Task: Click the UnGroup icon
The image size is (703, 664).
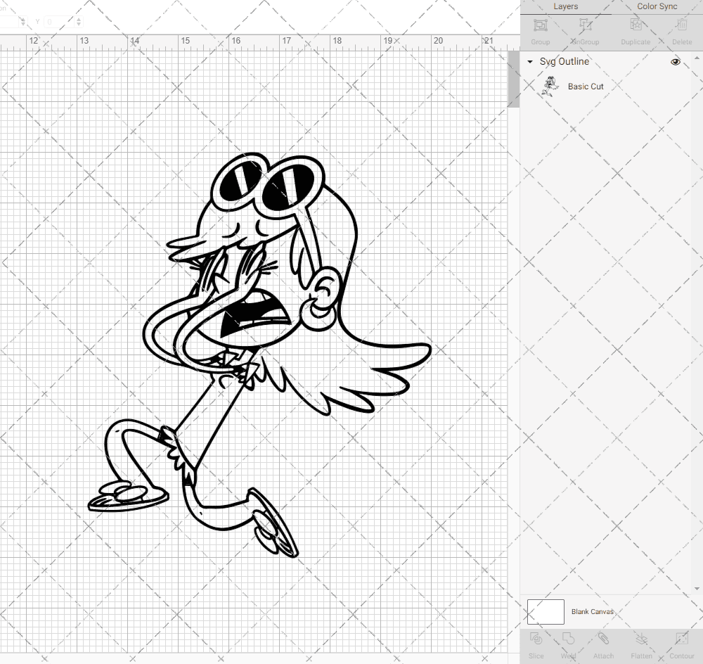Action: coord(585,25)
